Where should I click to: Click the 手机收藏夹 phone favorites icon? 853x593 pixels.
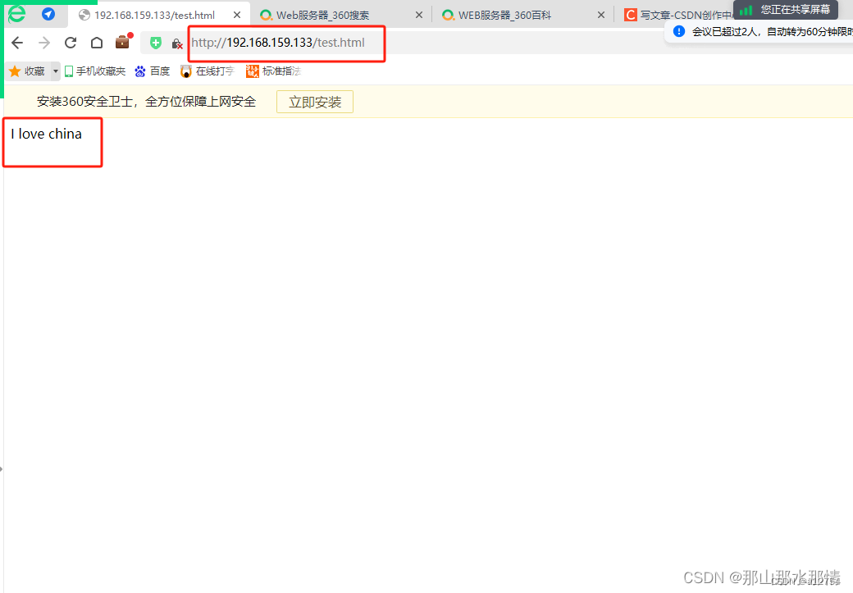tap(68, 71)
